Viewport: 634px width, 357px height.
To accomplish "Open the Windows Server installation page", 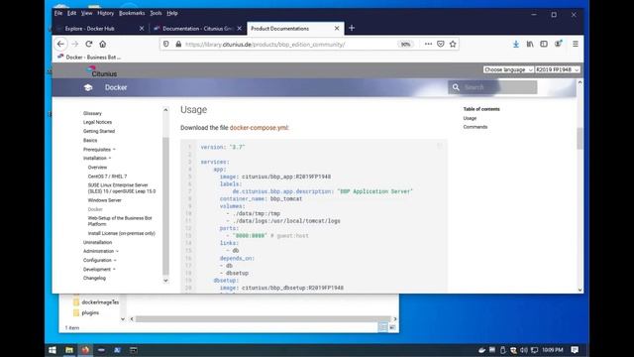I will point(105,200).
